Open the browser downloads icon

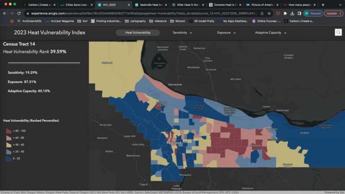point(292,14)
